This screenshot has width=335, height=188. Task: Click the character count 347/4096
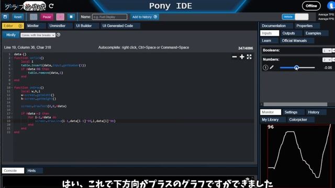(245, 49)
